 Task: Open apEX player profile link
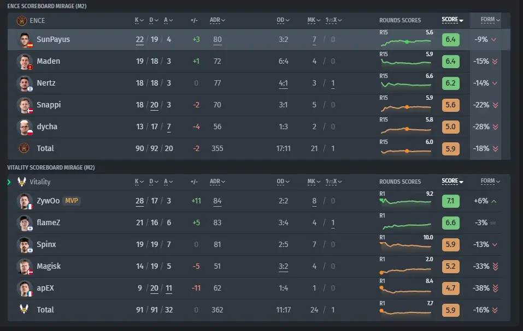pos(45,288)
